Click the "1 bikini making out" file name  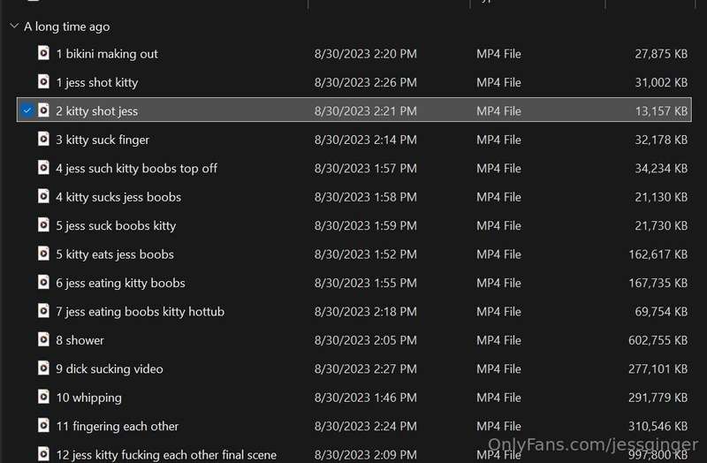[107, 54]
